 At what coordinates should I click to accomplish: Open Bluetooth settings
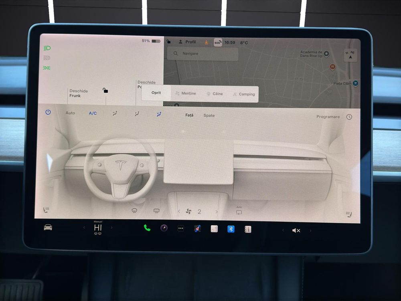coord(231,229)
